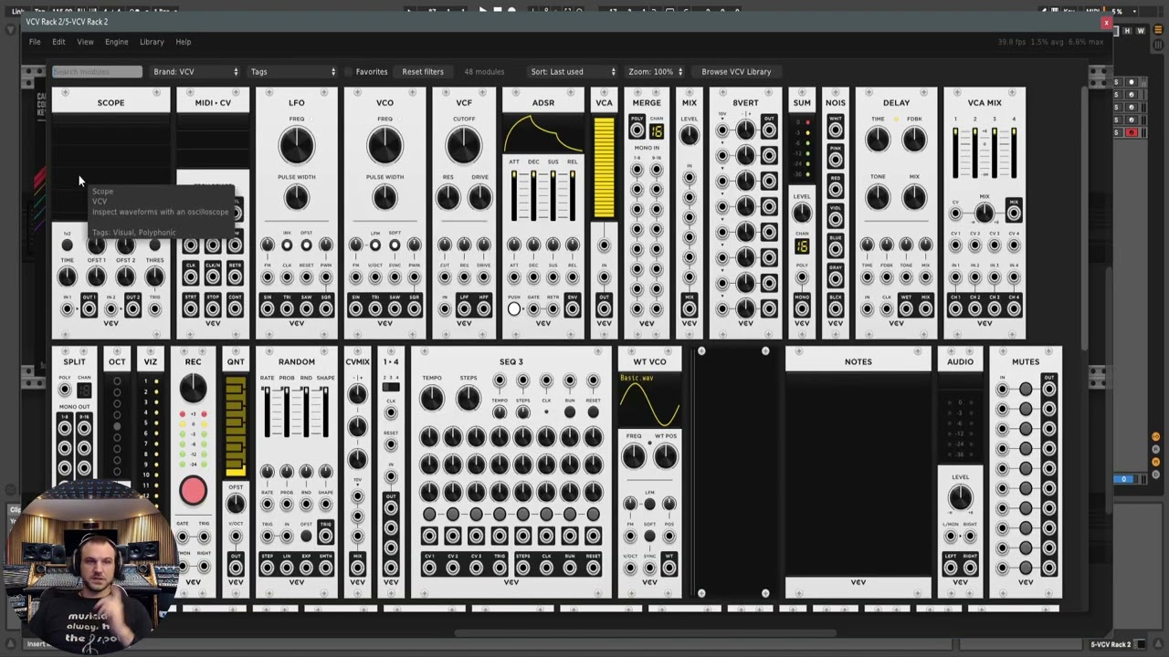
Task: Open the View menu
Action: (85, 42)
